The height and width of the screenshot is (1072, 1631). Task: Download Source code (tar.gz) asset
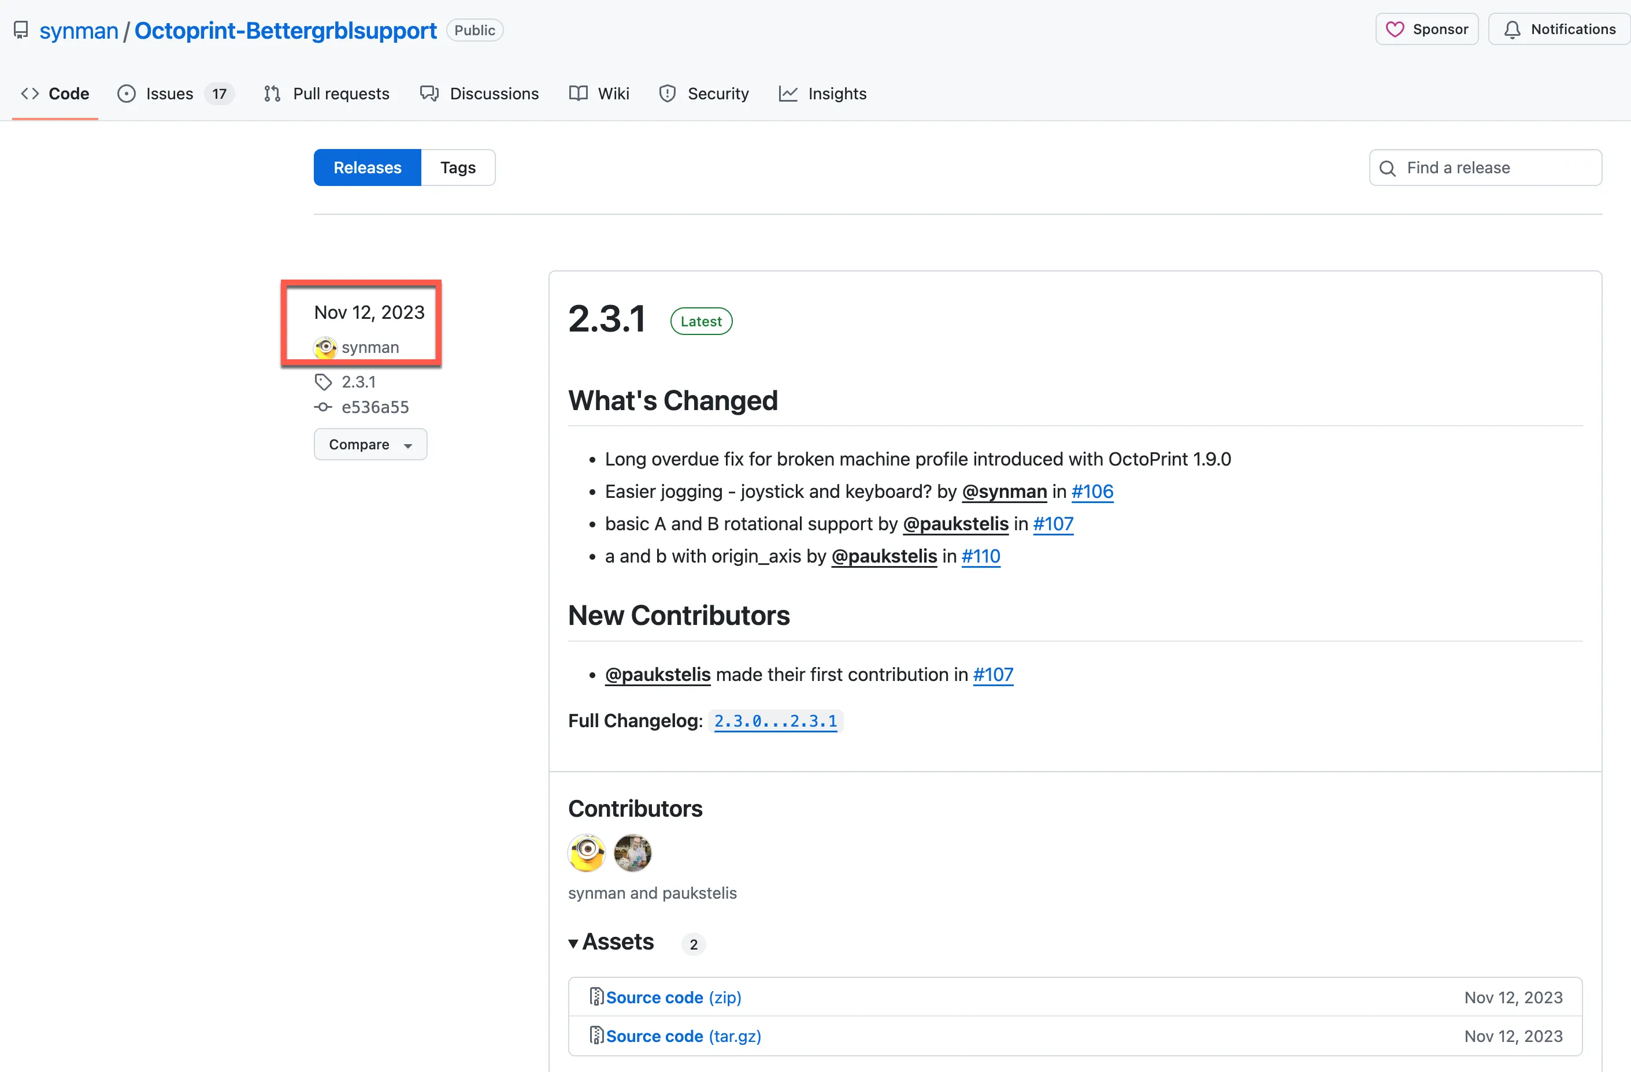tap(683, 1036)
